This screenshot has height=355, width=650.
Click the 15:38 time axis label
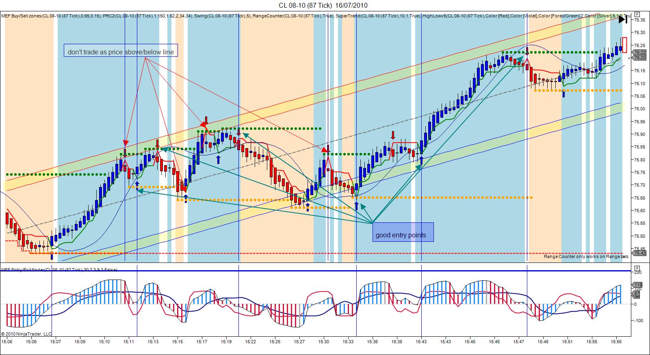tap(396, 342)
